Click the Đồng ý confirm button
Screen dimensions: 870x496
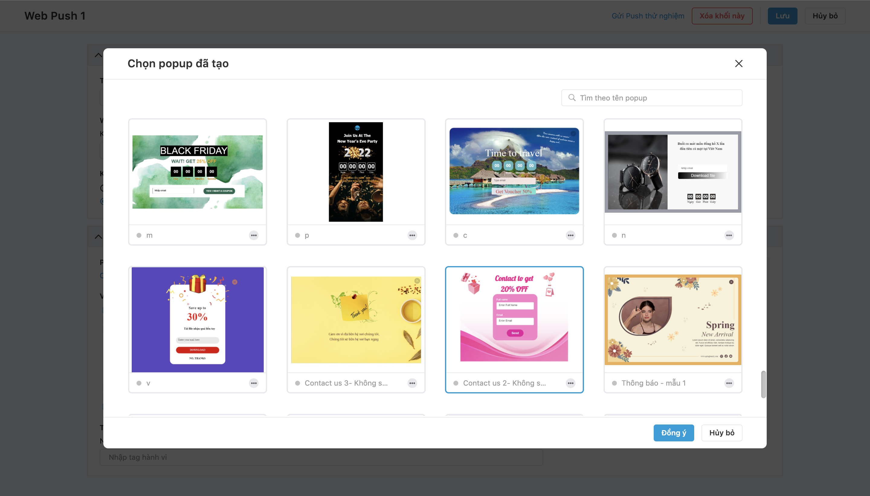[673, 433]
